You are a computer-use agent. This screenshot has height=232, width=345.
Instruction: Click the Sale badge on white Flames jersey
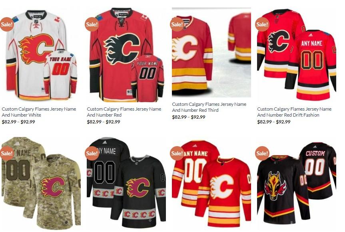click(x=7, y=24)
